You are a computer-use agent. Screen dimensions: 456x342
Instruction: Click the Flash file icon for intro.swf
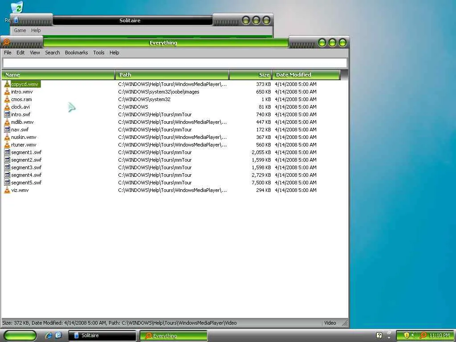point(7,114)
